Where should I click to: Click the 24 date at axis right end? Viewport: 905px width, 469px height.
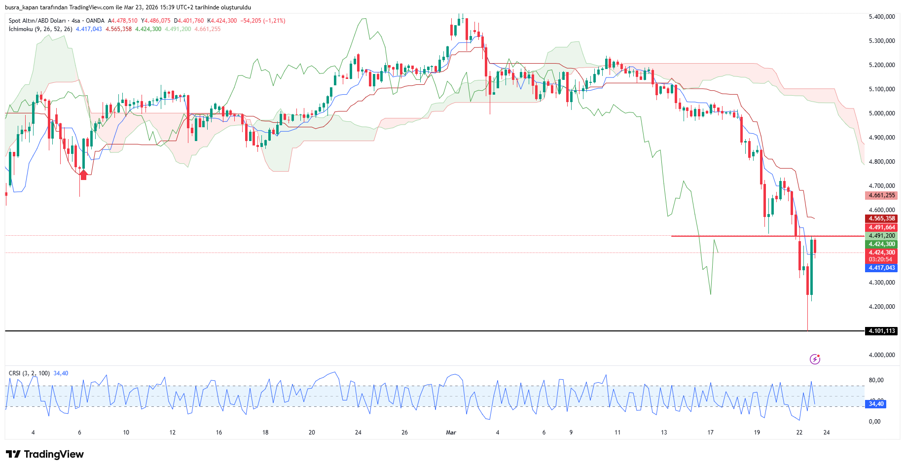pos(827,433)
